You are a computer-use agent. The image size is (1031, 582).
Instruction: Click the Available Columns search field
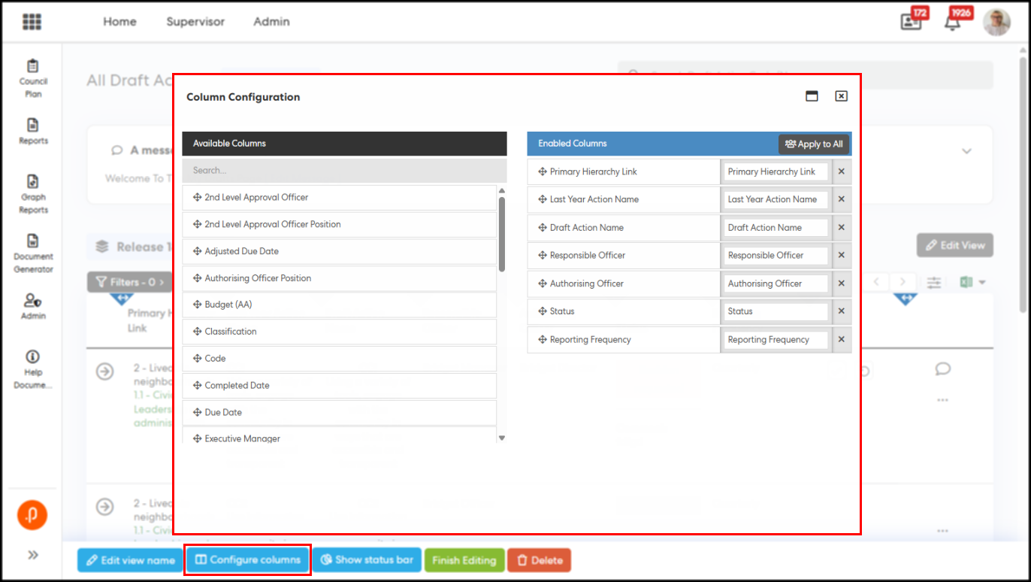[x=344, y=171]
